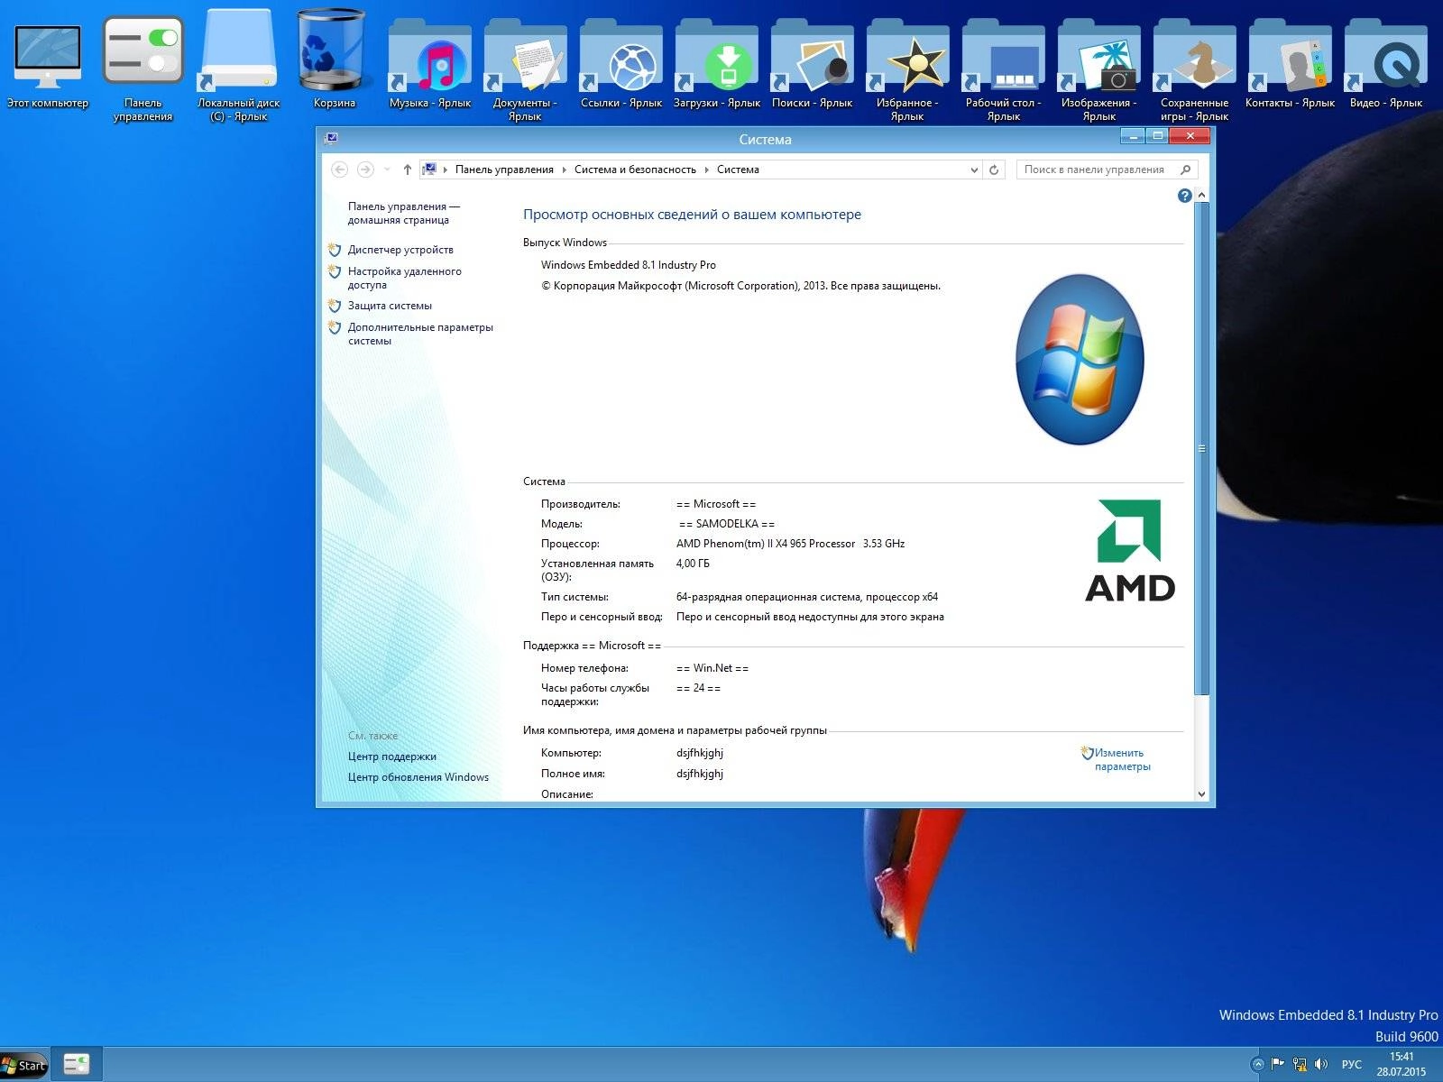The width and height of the screenshot is (1443, 1082).
Task: Click the scrollbar down arrow
Action: 1201,793
